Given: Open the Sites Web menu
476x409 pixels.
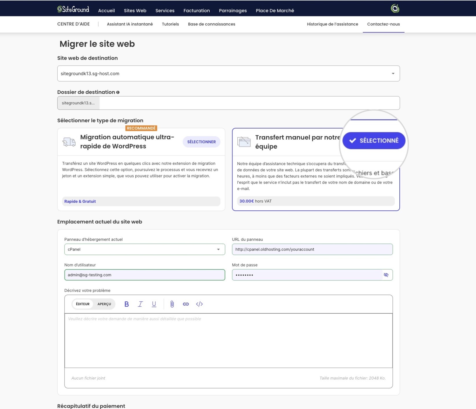Looking at the screenshot, I should point(135,11).
